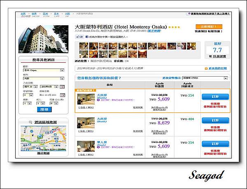Click the magnifier icon beside the area map title
247x189 pixels.
[x=30, y=122]
